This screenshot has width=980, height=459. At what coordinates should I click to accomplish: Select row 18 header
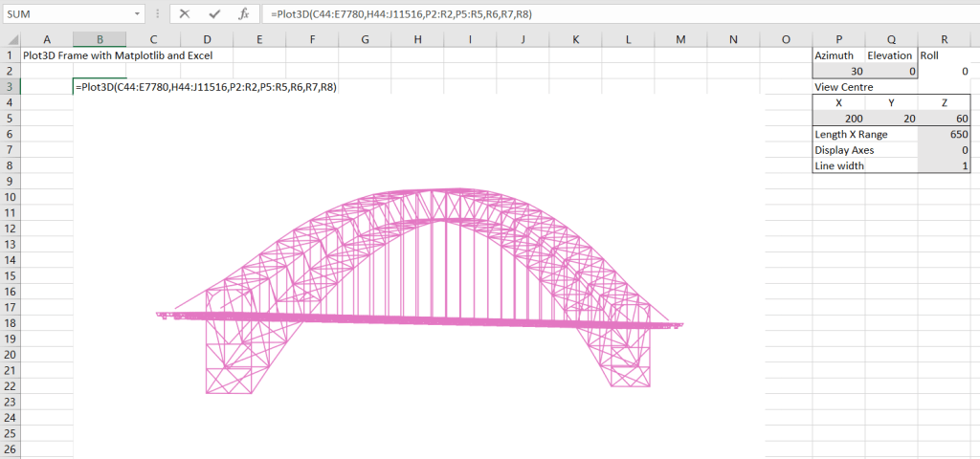pyautogui.click(x=10, y=323)
